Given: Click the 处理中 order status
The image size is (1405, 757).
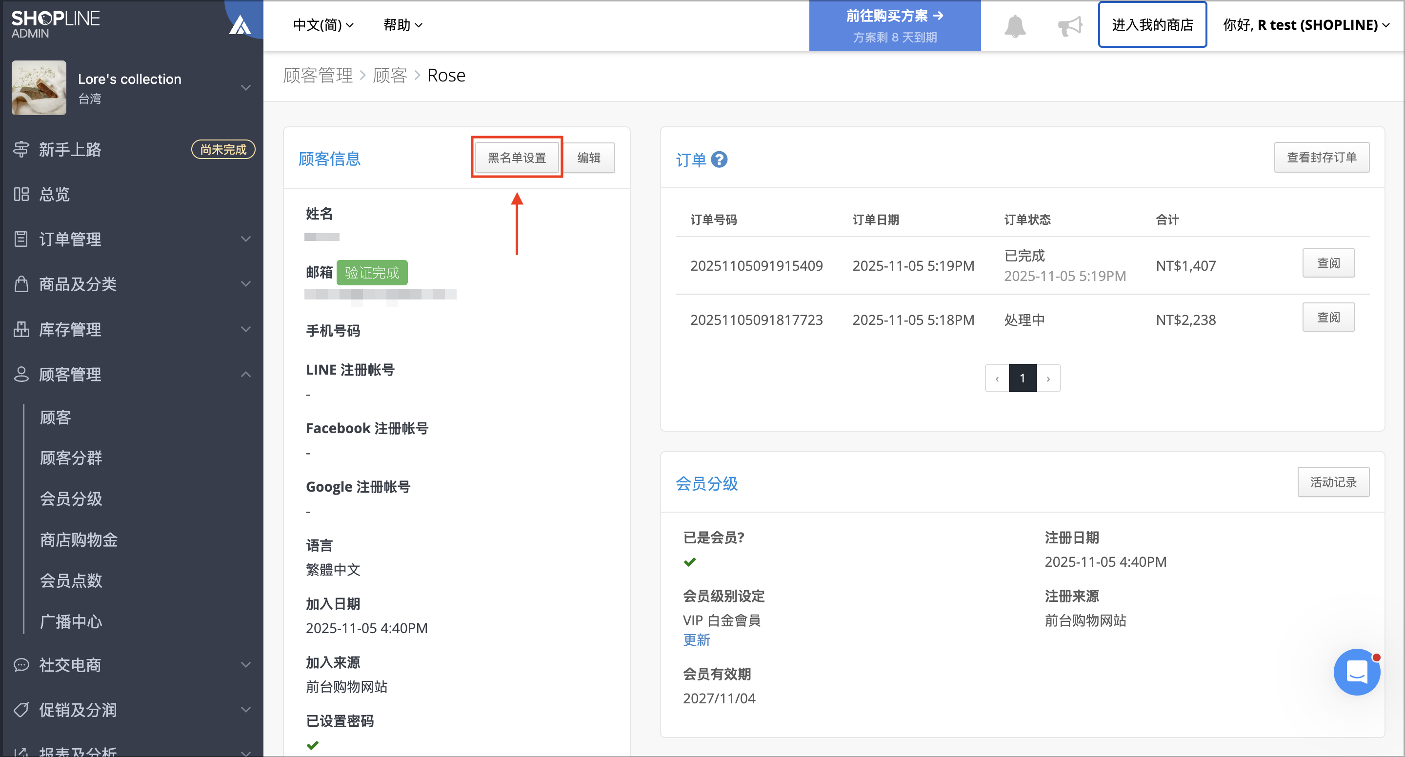Looking at the screenshot, I should click(x=1024, y=319).
